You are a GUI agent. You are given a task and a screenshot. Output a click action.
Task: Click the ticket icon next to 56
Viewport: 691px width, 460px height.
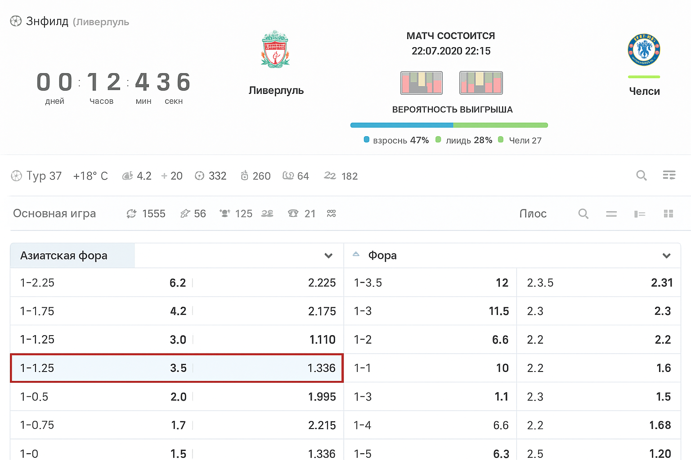(185, 214)
